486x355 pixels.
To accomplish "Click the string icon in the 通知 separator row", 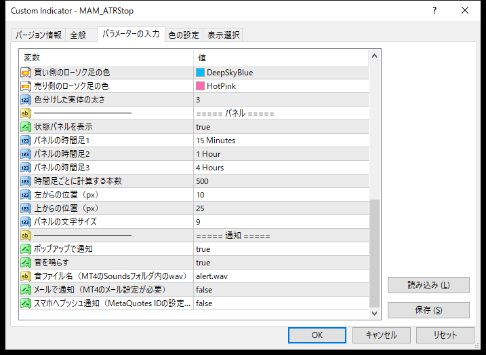I will [x=25, y=236].
